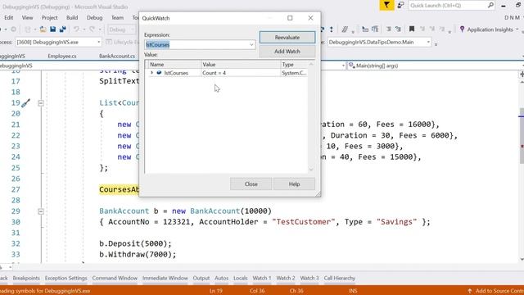Open the Project menu
Screen dimensions: 524x295
[49, 18]
